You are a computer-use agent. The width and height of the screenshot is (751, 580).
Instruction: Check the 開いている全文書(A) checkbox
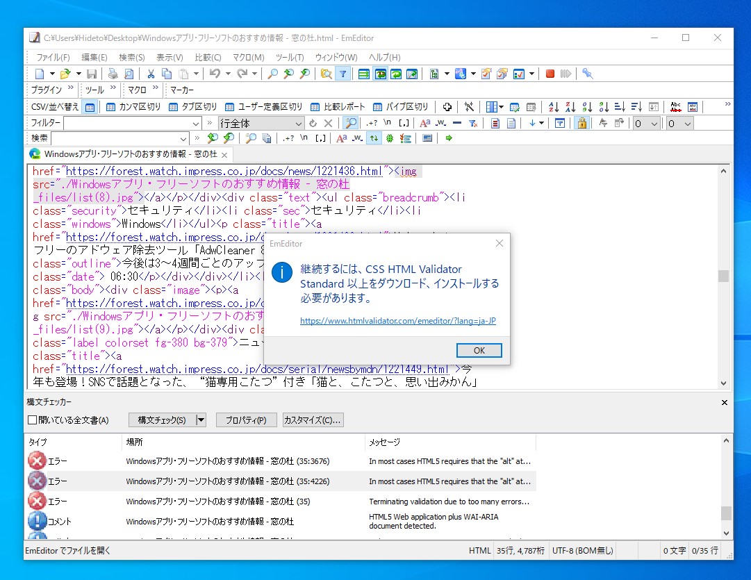click(x=33, y=420)
